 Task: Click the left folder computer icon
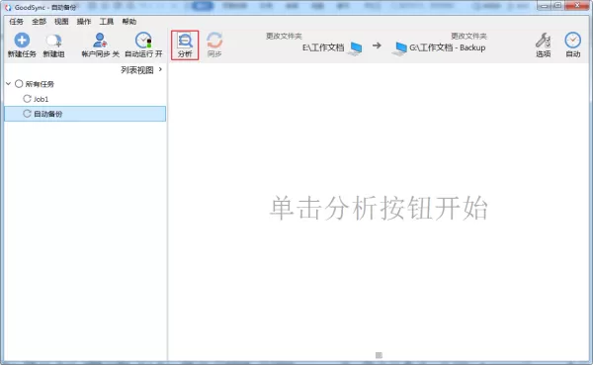tap(355, 48)
